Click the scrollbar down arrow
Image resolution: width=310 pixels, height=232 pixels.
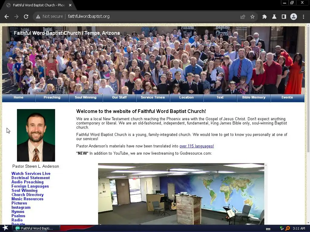point(308,223)
